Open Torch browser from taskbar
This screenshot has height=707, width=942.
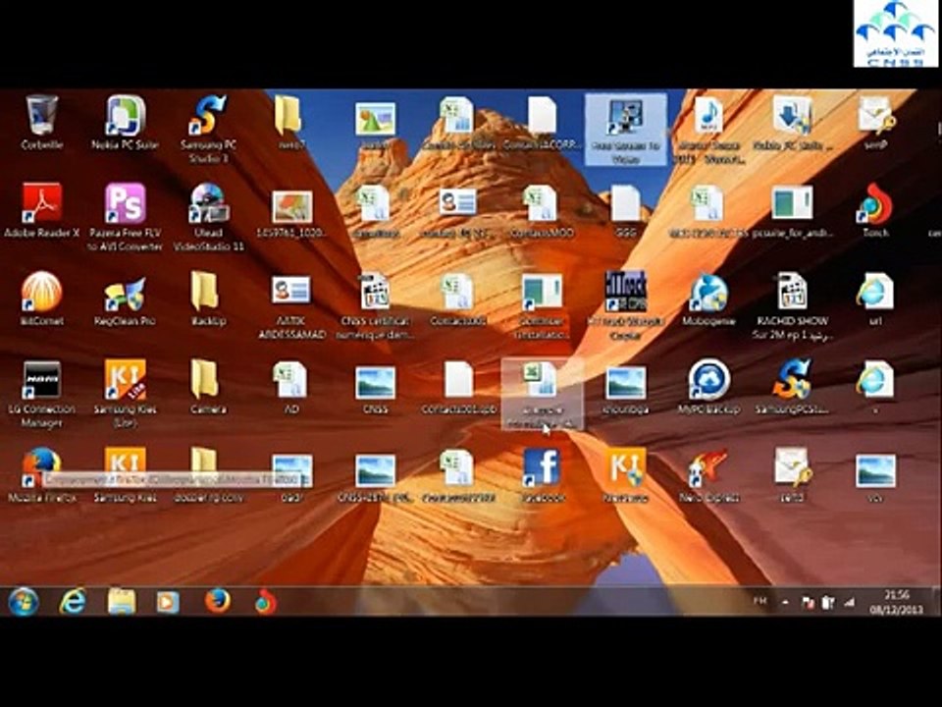pyautogui.click(x=265, y=602)
